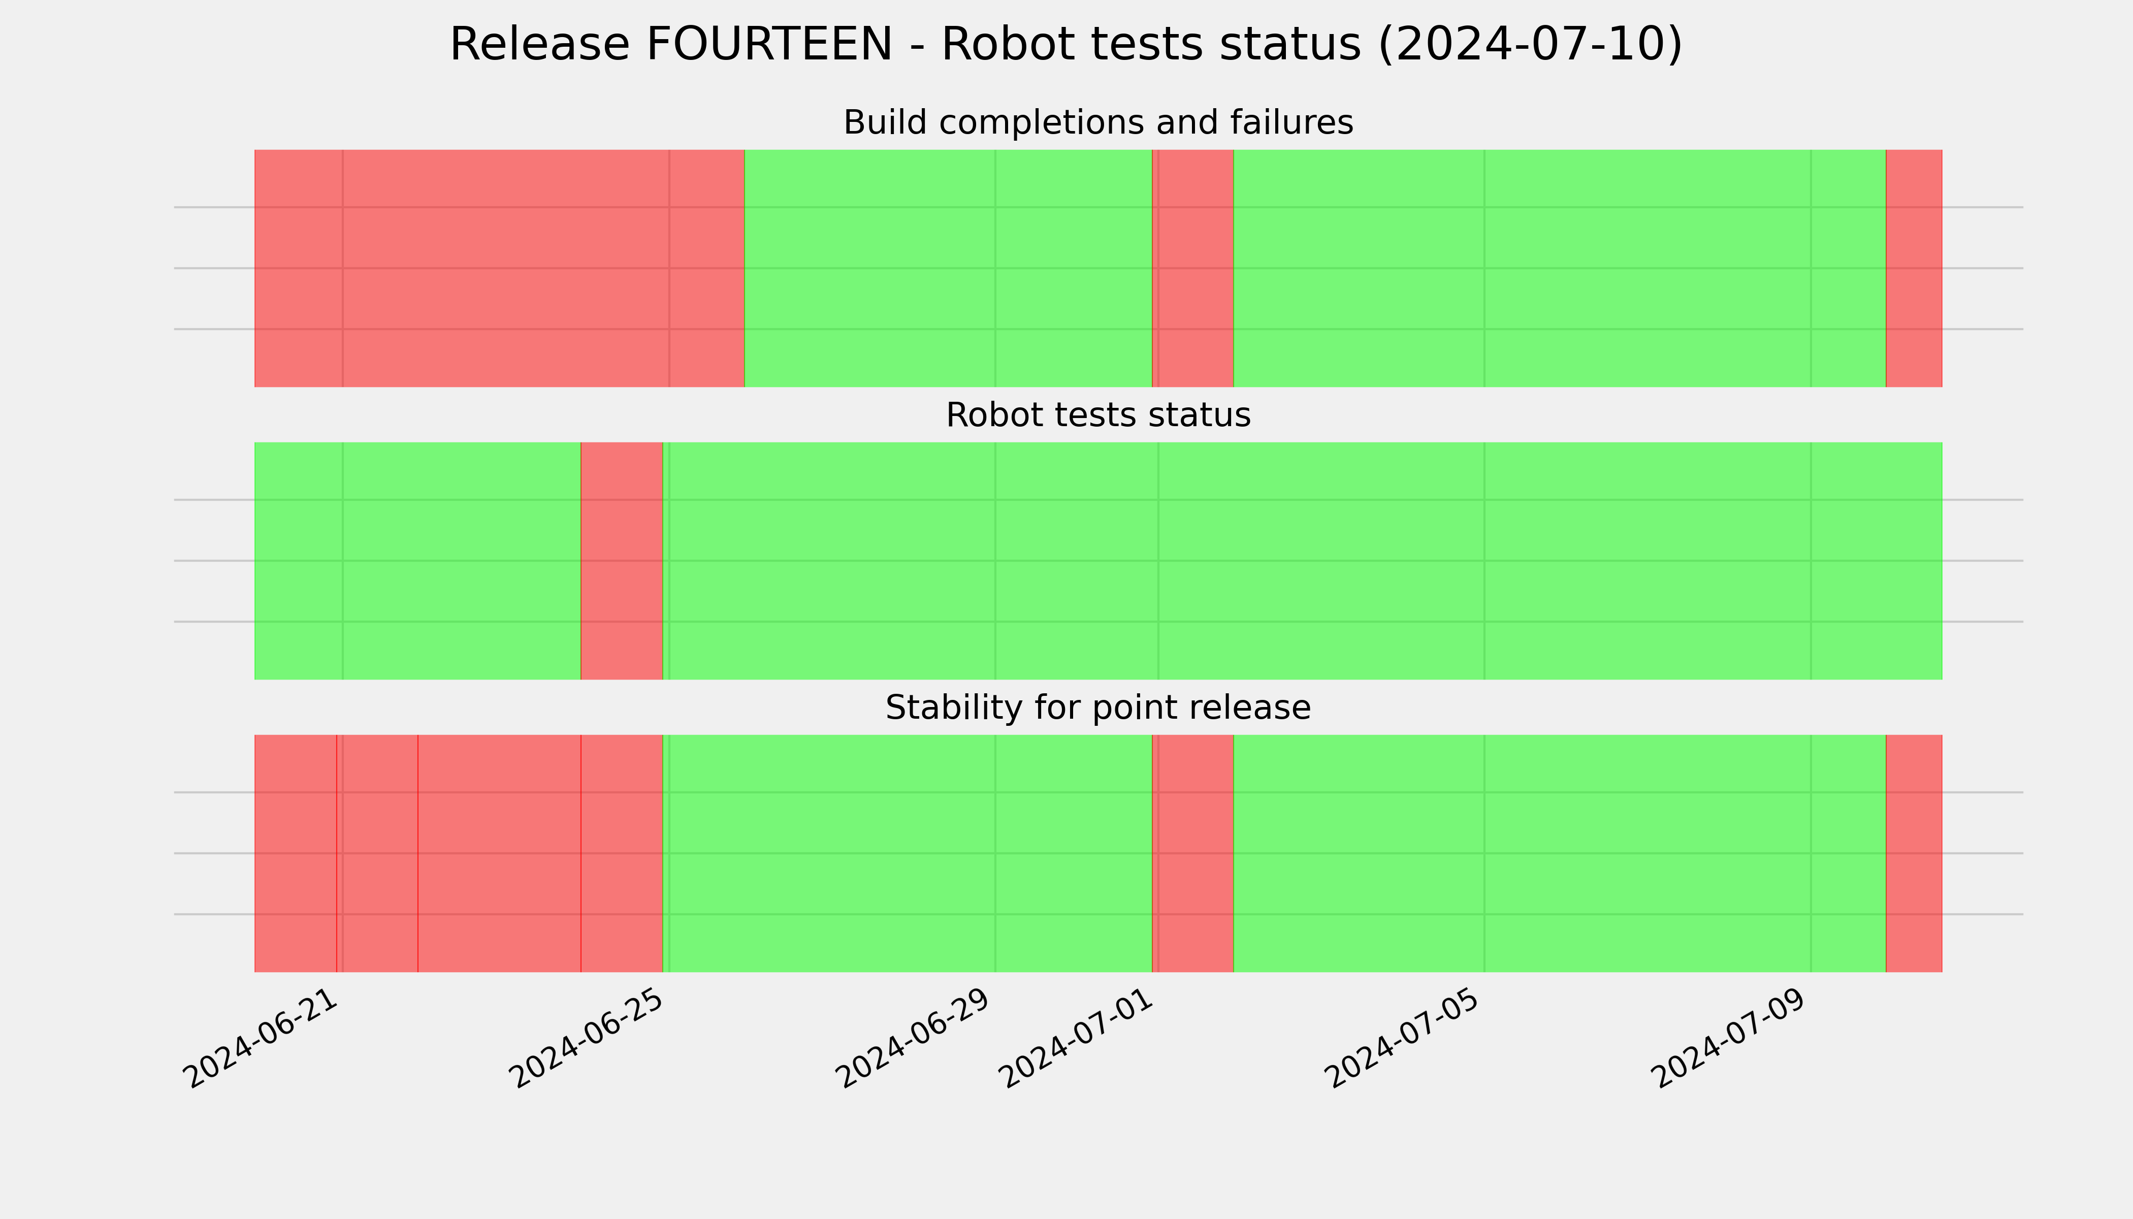Viewport: 2133px width, 1219px height.
Task: Click the wide red region starting the Stability chart
Action: click(x=459, y=853)
